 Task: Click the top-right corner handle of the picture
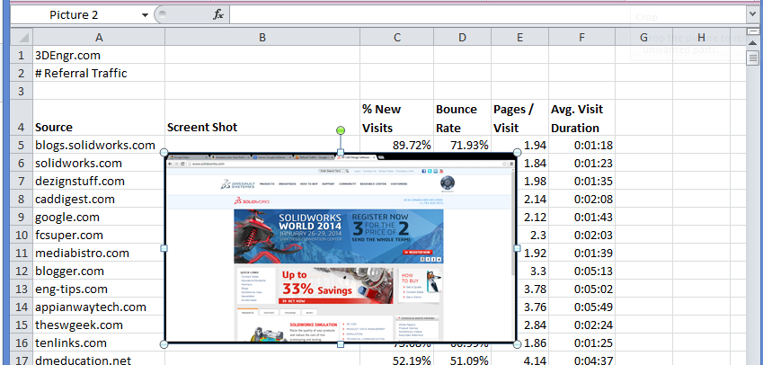point(518,152)
